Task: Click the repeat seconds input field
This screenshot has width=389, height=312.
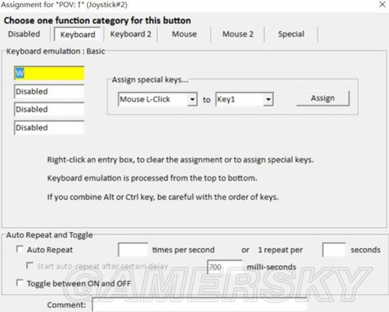Action: point(334,250)
